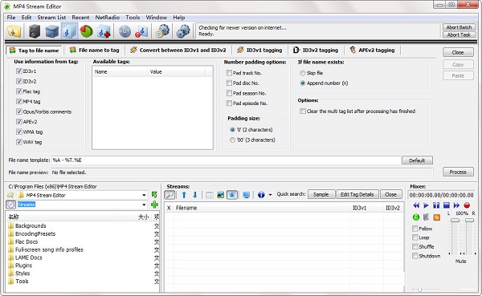Click the Stop button in Mixer
This screenshot has width=482, height=296.
click(x=447, y=205)
